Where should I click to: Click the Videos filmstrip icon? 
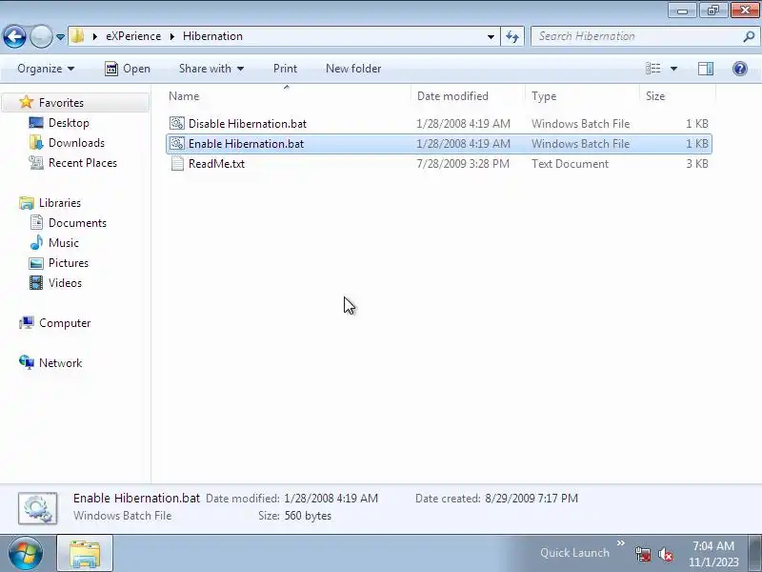pyautogui.click(x=36, y=282)
